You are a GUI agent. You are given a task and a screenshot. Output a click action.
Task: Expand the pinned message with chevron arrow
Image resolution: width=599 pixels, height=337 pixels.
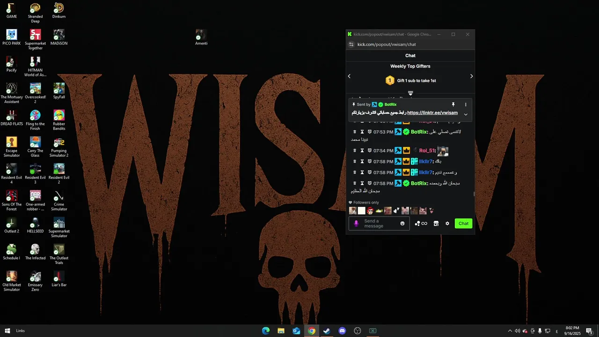(x=466, y=114)
